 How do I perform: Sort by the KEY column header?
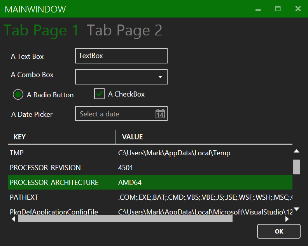pos(61,137)
